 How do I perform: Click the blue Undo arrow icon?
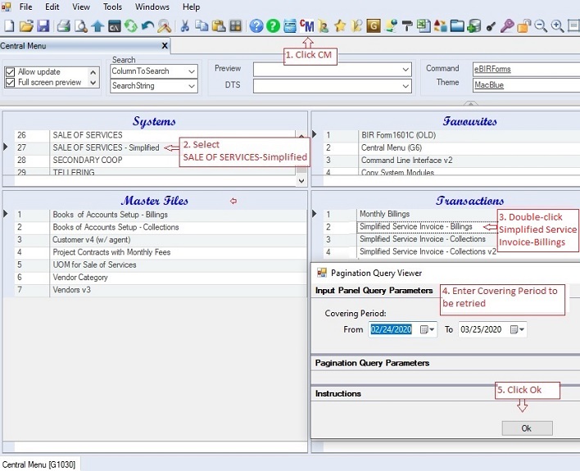coord(147,26)
